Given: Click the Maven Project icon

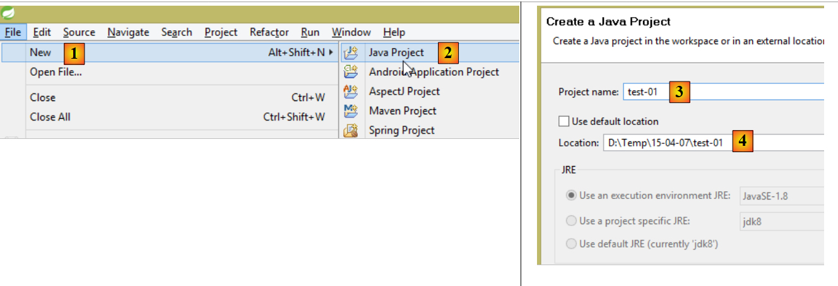Looking at the screenshot, I should pyautogui.click(x=350, y=111).
